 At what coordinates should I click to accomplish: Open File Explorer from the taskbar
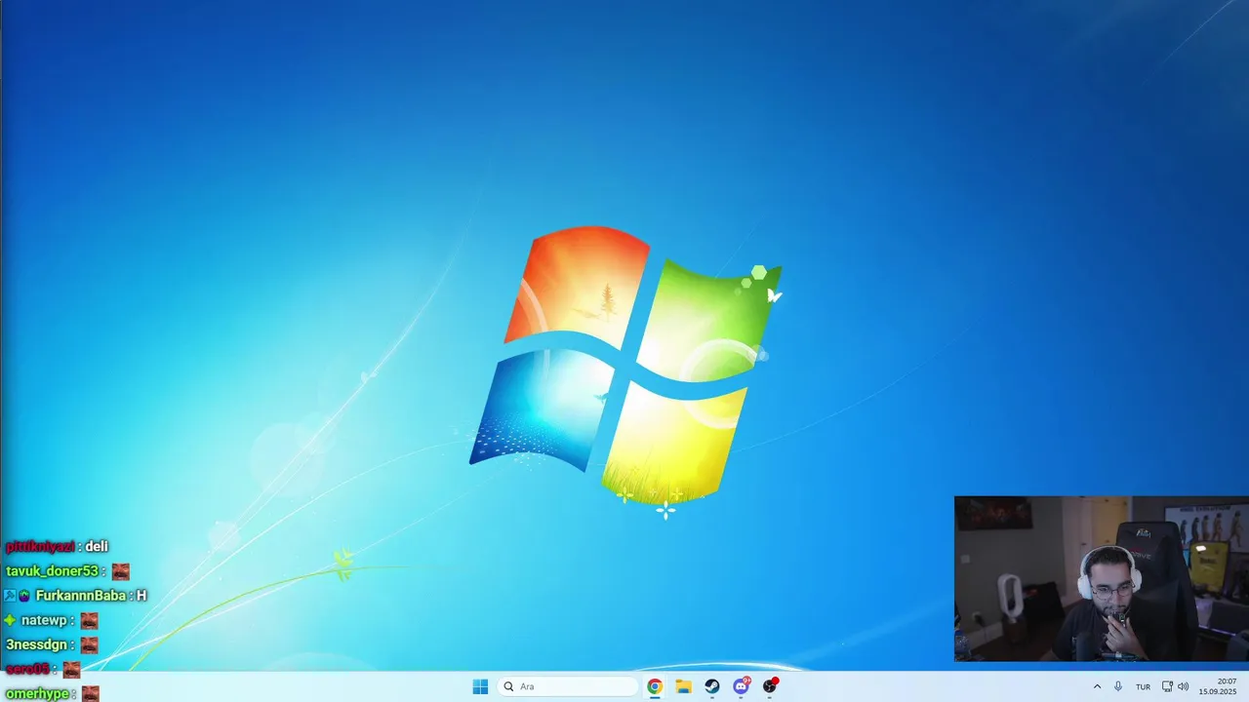click(683, 686)
